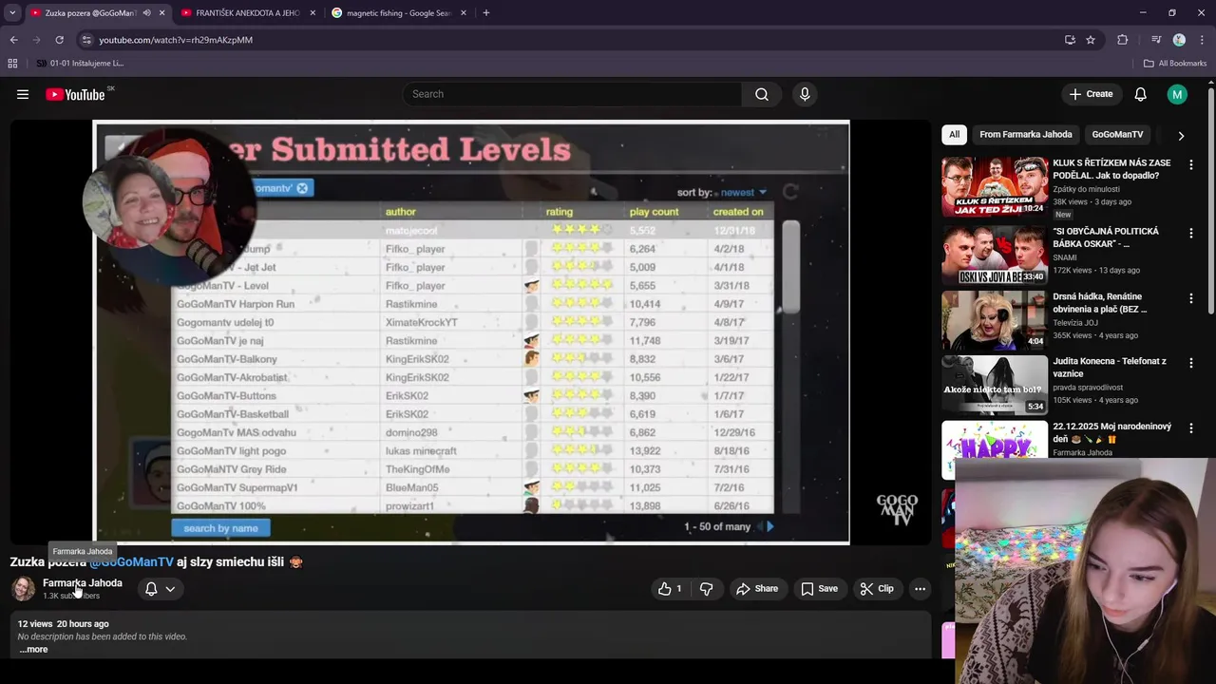
Task: Select the GoGoManTV filter chip
Action: tap(1117, 135)
